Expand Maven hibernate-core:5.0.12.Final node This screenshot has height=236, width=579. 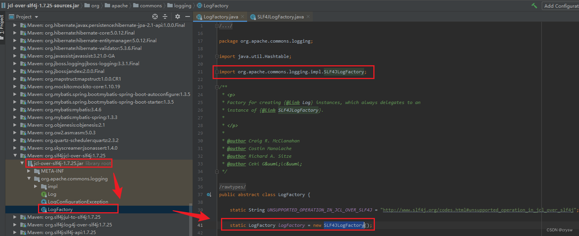click(x=15, y=33)
